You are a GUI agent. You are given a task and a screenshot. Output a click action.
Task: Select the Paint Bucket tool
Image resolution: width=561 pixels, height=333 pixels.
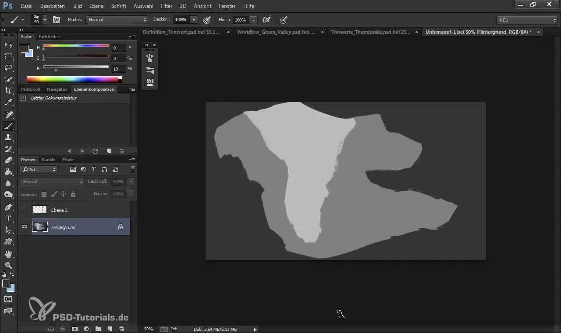8,172
